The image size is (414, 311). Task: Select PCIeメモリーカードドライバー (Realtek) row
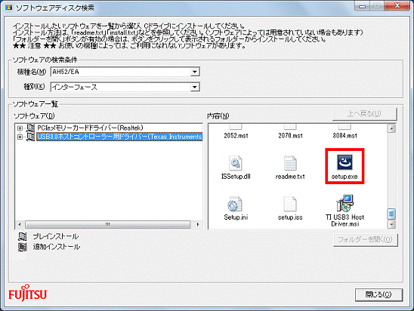pyautogui.click(x=90, y=128)
